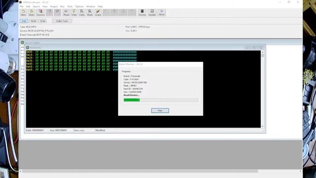This screenshot has height=178, width=316.
Task: Open the Run menu
Action: click(63, 6)
